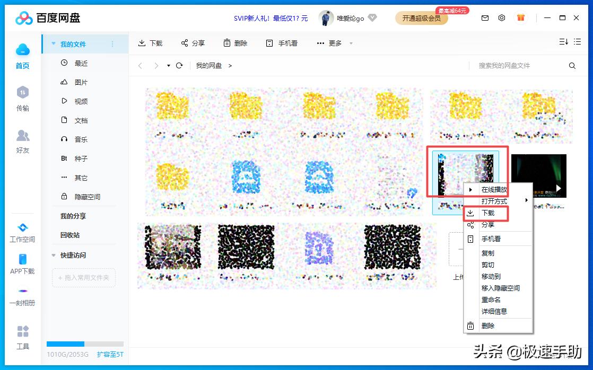Go back with the left arrow

[x=141, y=66]
